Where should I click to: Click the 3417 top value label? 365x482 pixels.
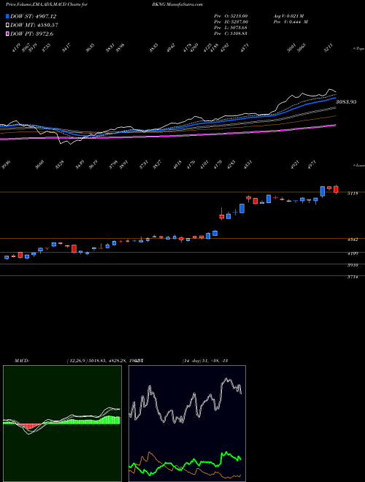[66, 48]
